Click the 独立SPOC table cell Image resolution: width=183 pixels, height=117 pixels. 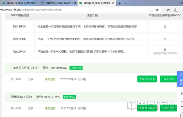[x=20, y=52]
